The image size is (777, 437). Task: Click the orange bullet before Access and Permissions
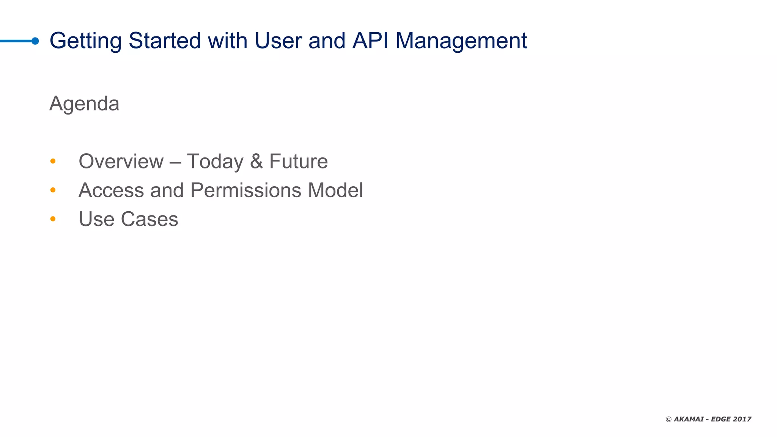(53, 190)
